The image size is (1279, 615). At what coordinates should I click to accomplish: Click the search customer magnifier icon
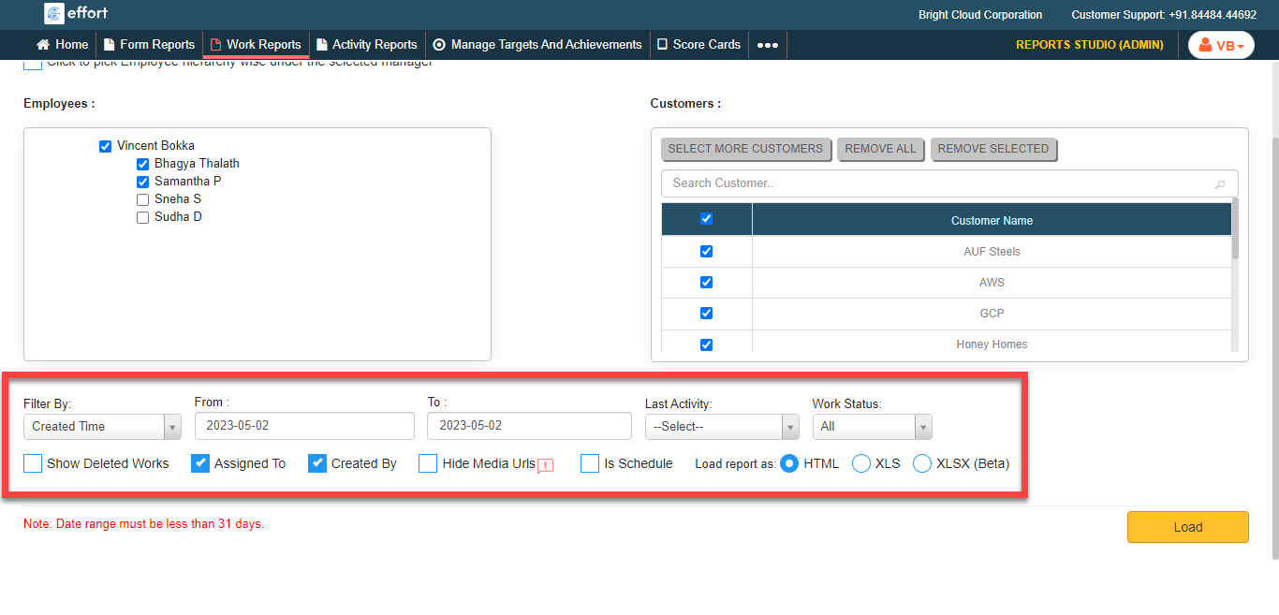(x=1219, y=183)
